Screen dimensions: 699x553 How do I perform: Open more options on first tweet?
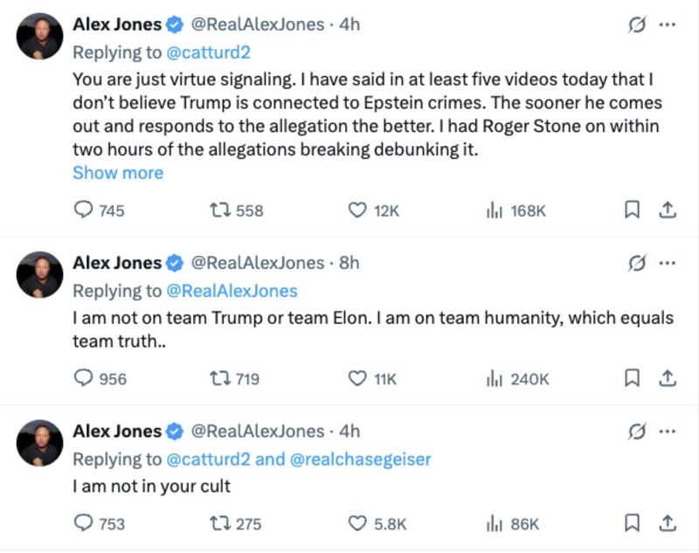click(668, 24)
